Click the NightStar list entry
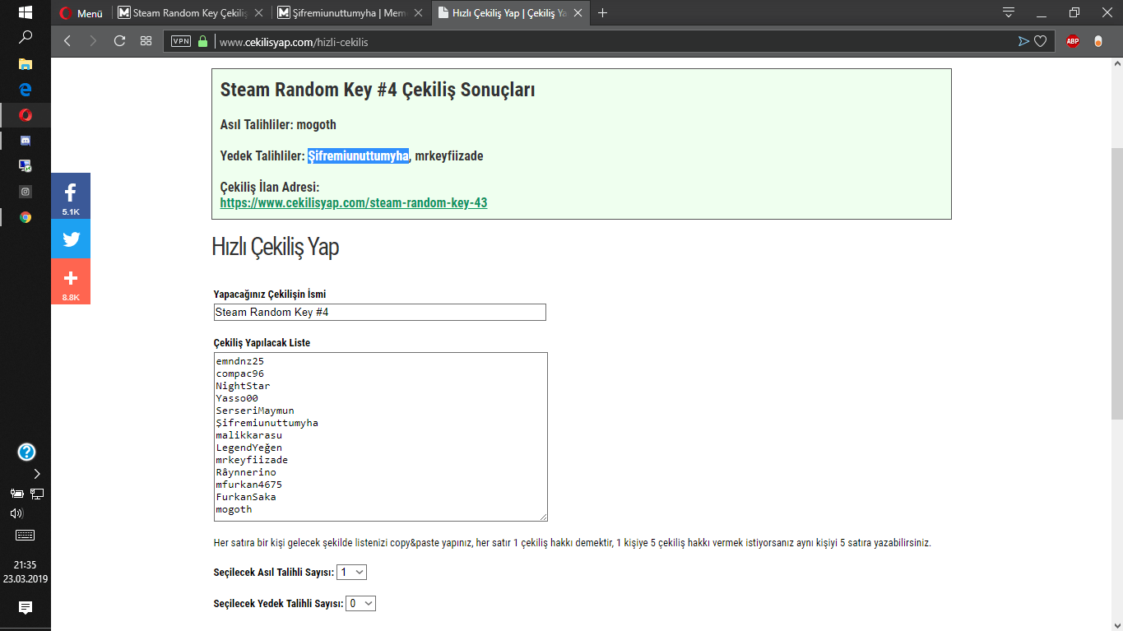Viewport: 1123px width, 631px height. (243, 386)
